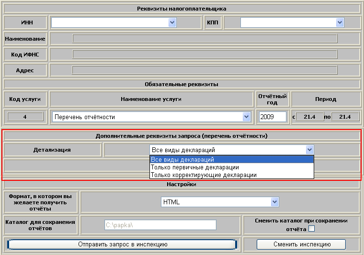The height and width of the screenshot is (255, 364).
Task: Click the Настройки section header text
Action: click(x=182, y=184)
